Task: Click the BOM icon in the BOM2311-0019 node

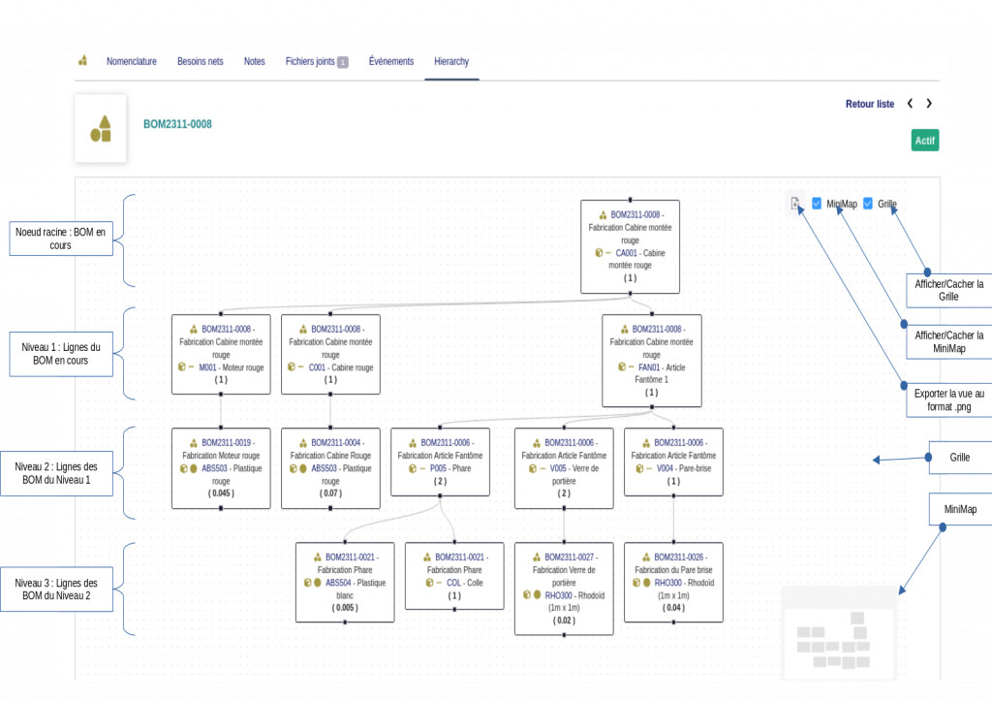Action: [x=194, y=443]
